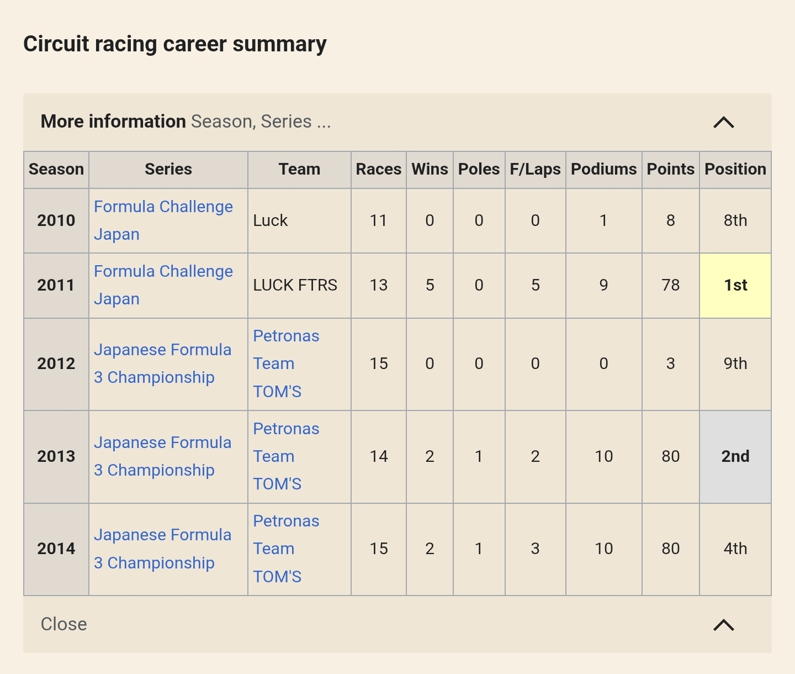Open Formula Challenge Japan link for 2010
This screenshot has width=795, height=674.
pos(163,220)
